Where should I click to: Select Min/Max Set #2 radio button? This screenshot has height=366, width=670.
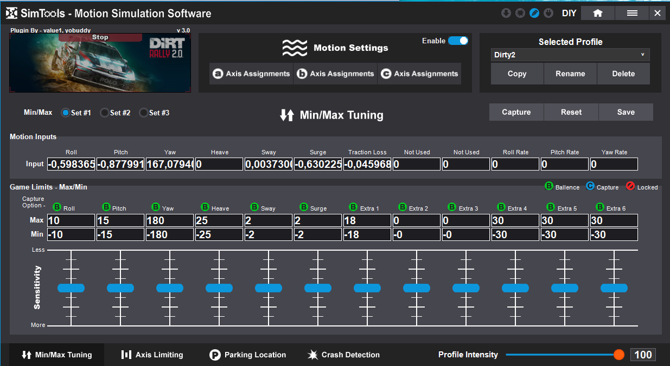point(105,113)
